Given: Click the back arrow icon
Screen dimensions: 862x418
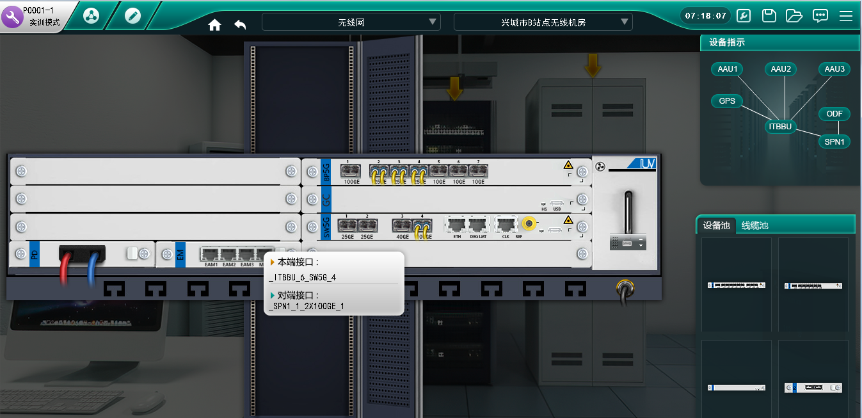Looking at the screenshot, I should 240,24.
